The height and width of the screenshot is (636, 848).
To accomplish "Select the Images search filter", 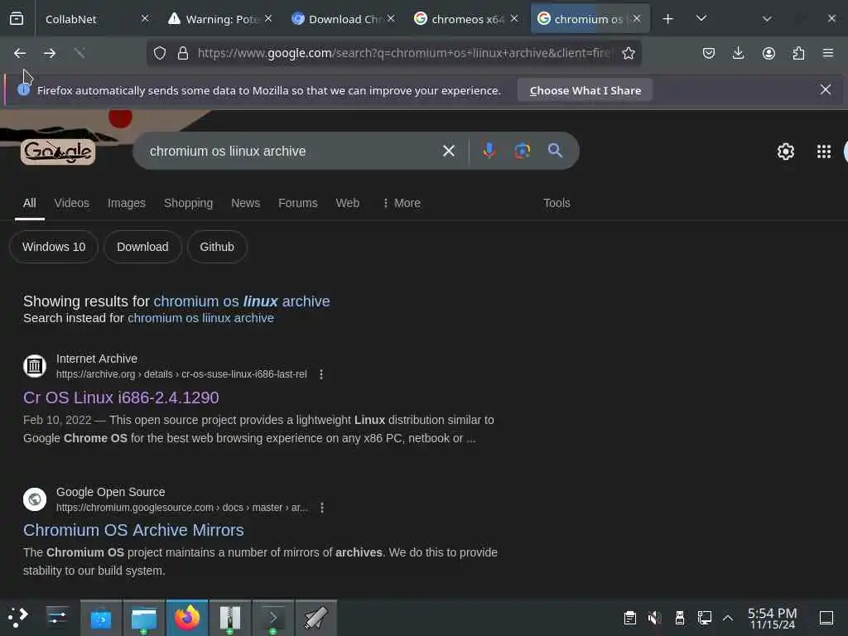I will tap(127, 203).
